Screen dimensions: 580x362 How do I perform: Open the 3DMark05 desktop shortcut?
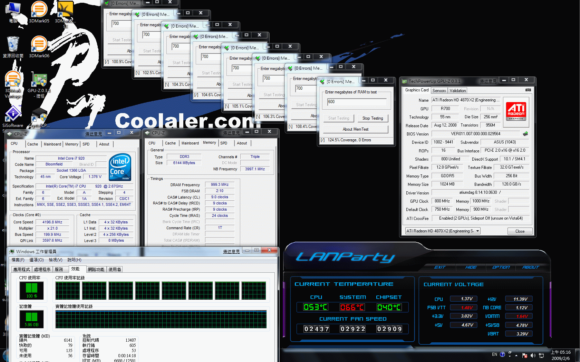tap(39, 12)
